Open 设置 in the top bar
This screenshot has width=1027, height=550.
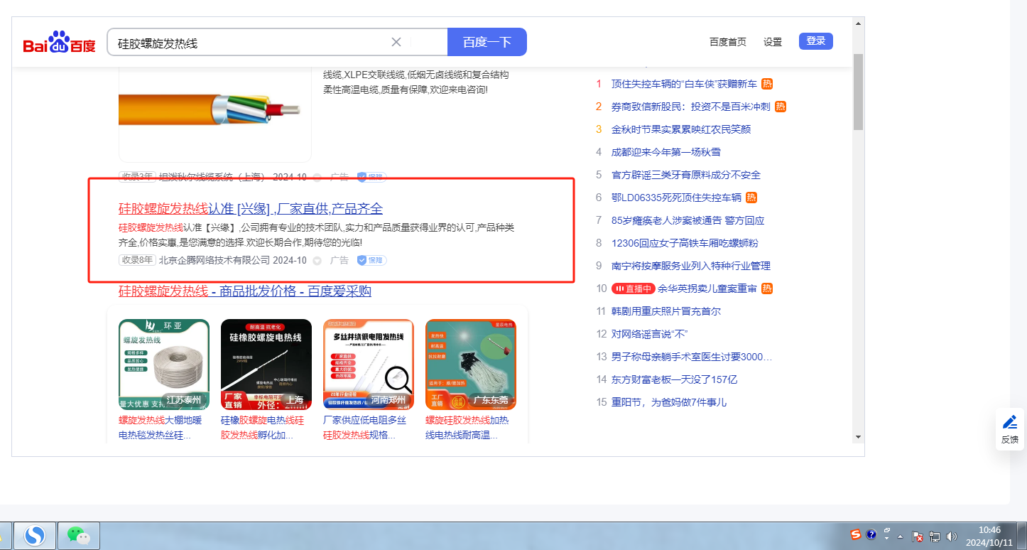[x=773, y=41]
